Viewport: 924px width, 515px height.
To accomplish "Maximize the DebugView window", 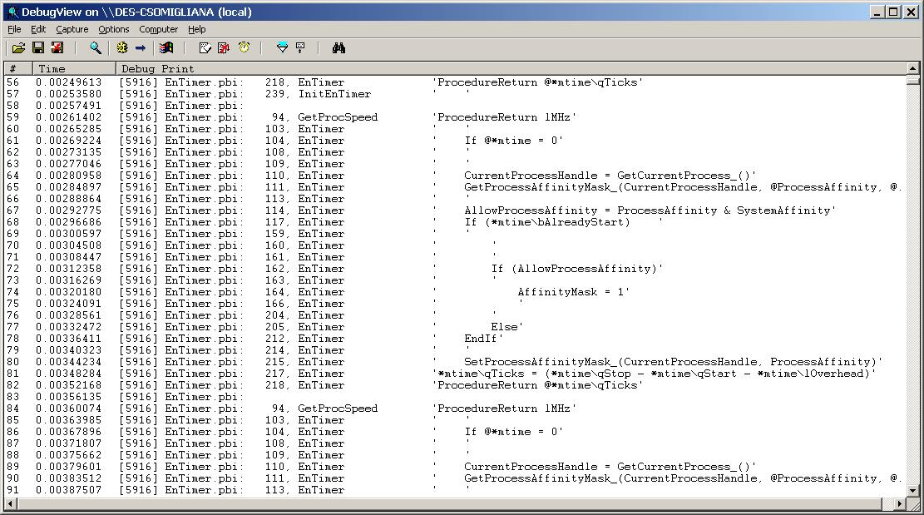I will tap(894, 12).
